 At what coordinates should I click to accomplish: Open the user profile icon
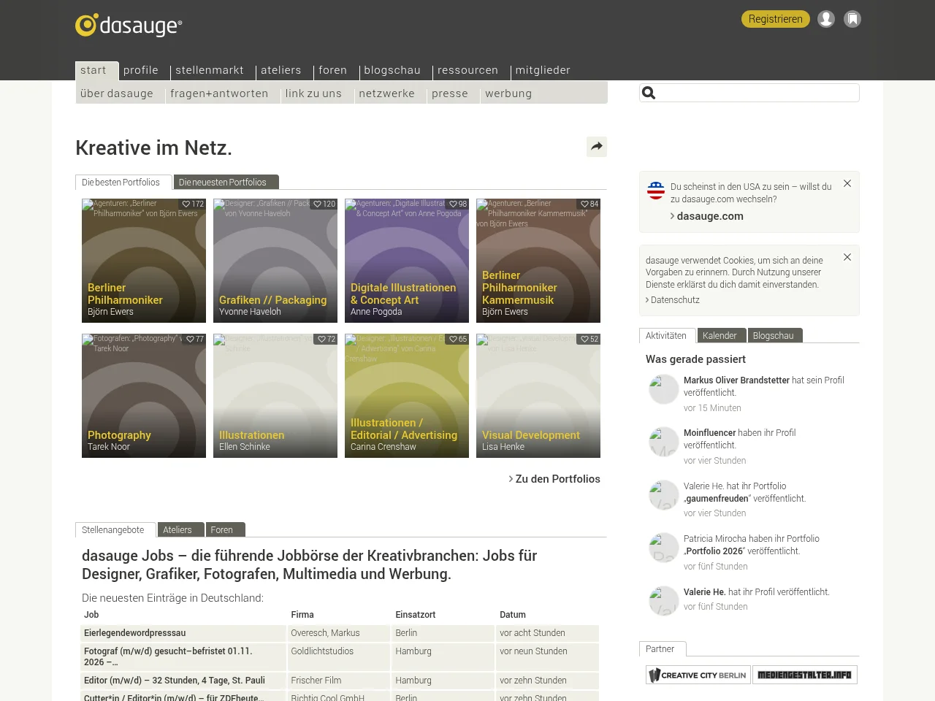826,19
